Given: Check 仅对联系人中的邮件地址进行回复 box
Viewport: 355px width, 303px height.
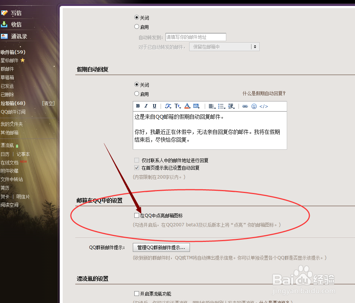Looking at the screenshot, I should pos(137,160).
